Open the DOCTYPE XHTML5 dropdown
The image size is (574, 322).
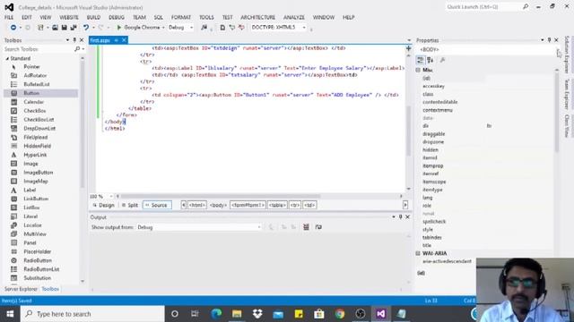(x=304, y=28)
